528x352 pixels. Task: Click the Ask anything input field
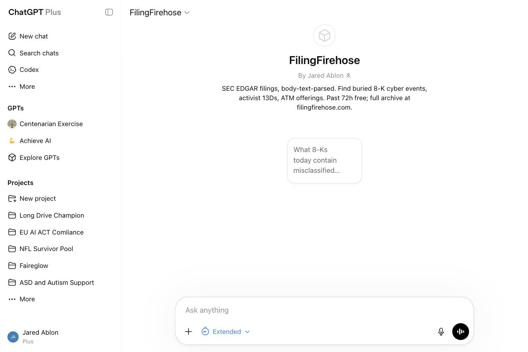[325, 310]
